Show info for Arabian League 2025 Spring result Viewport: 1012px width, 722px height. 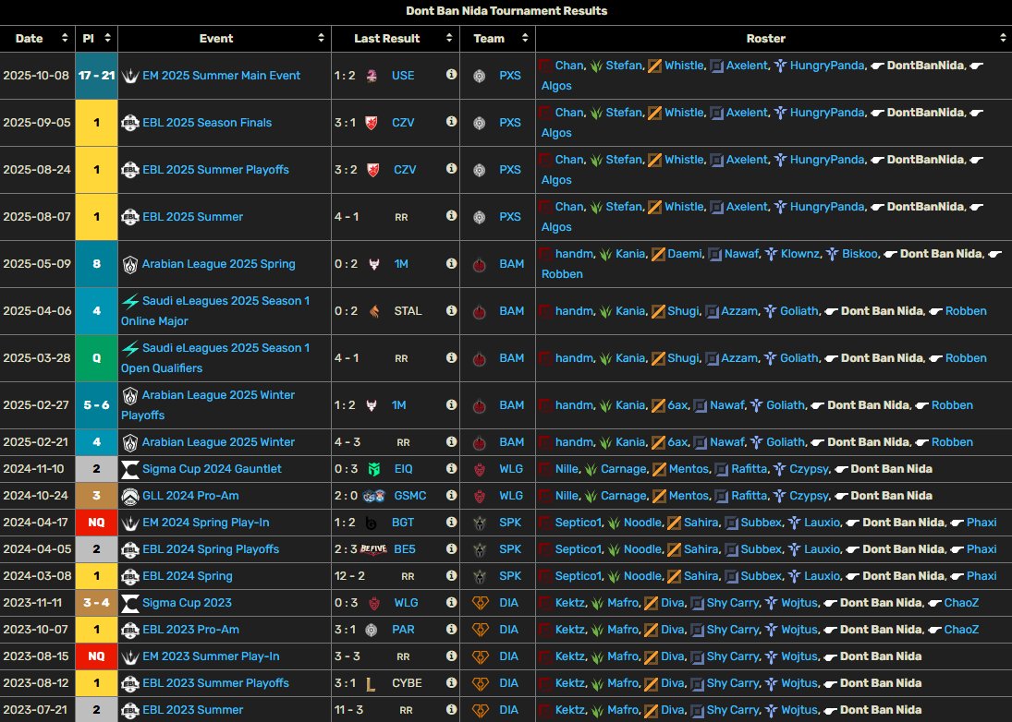(451, 263)
